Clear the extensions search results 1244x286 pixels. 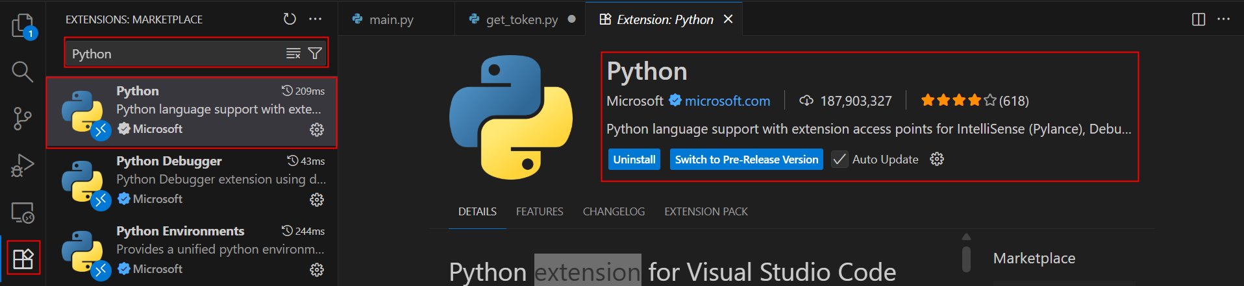click(293, 54)
